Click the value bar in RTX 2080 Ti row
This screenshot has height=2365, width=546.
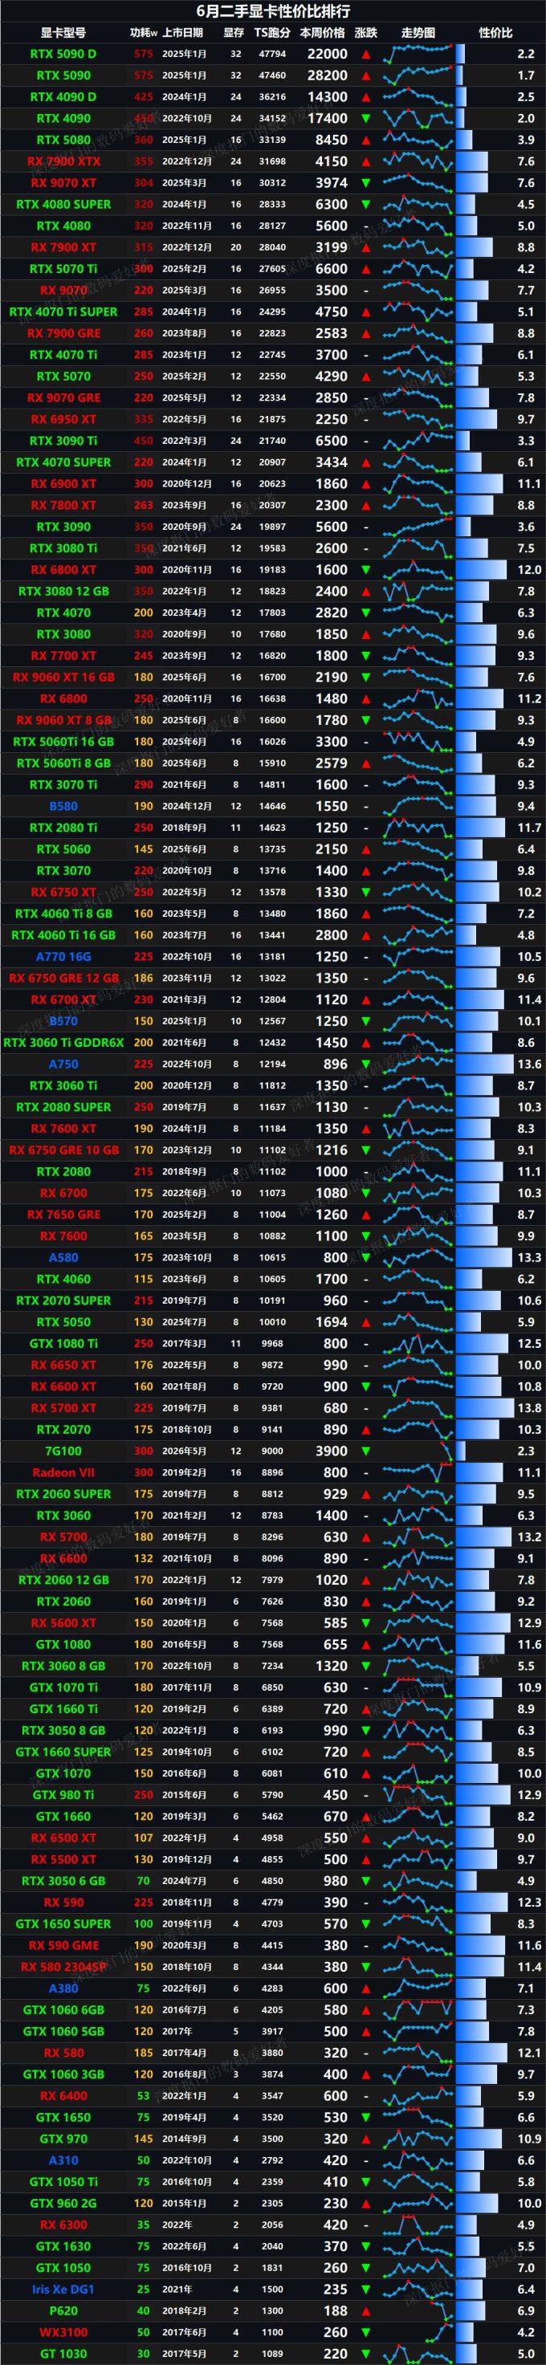(x=481, y=828)
